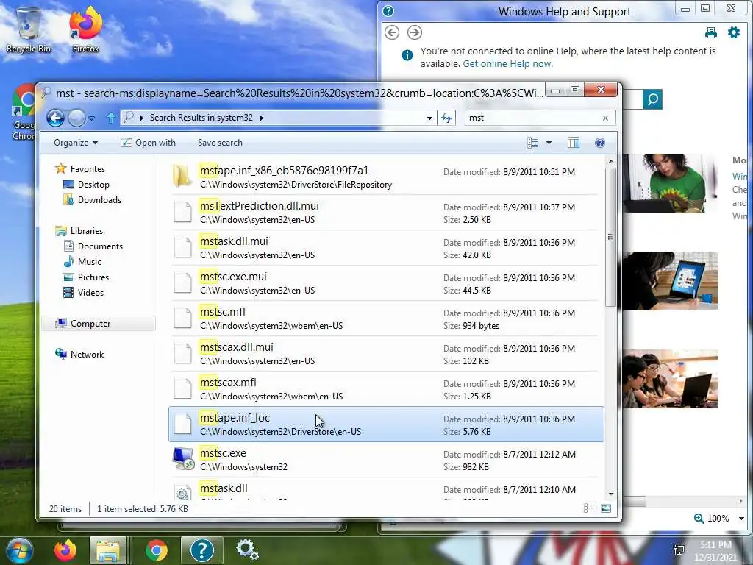Select mstsc.exe.mui file
Screen dimensions: 753x565
(x=385, y=283)
